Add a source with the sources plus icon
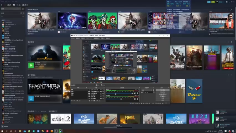Viewport: 236px width, 133px height. [89, 100]
